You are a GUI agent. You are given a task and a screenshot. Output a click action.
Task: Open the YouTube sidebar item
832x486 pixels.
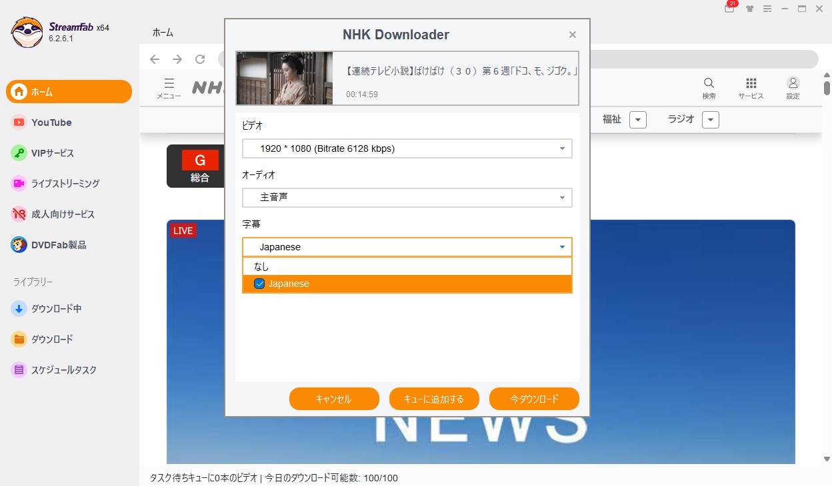click(51, 122)
